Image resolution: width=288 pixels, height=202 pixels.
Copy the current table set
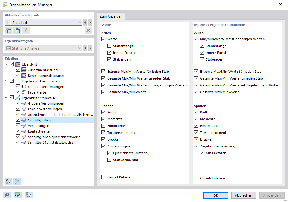(17, 30)
